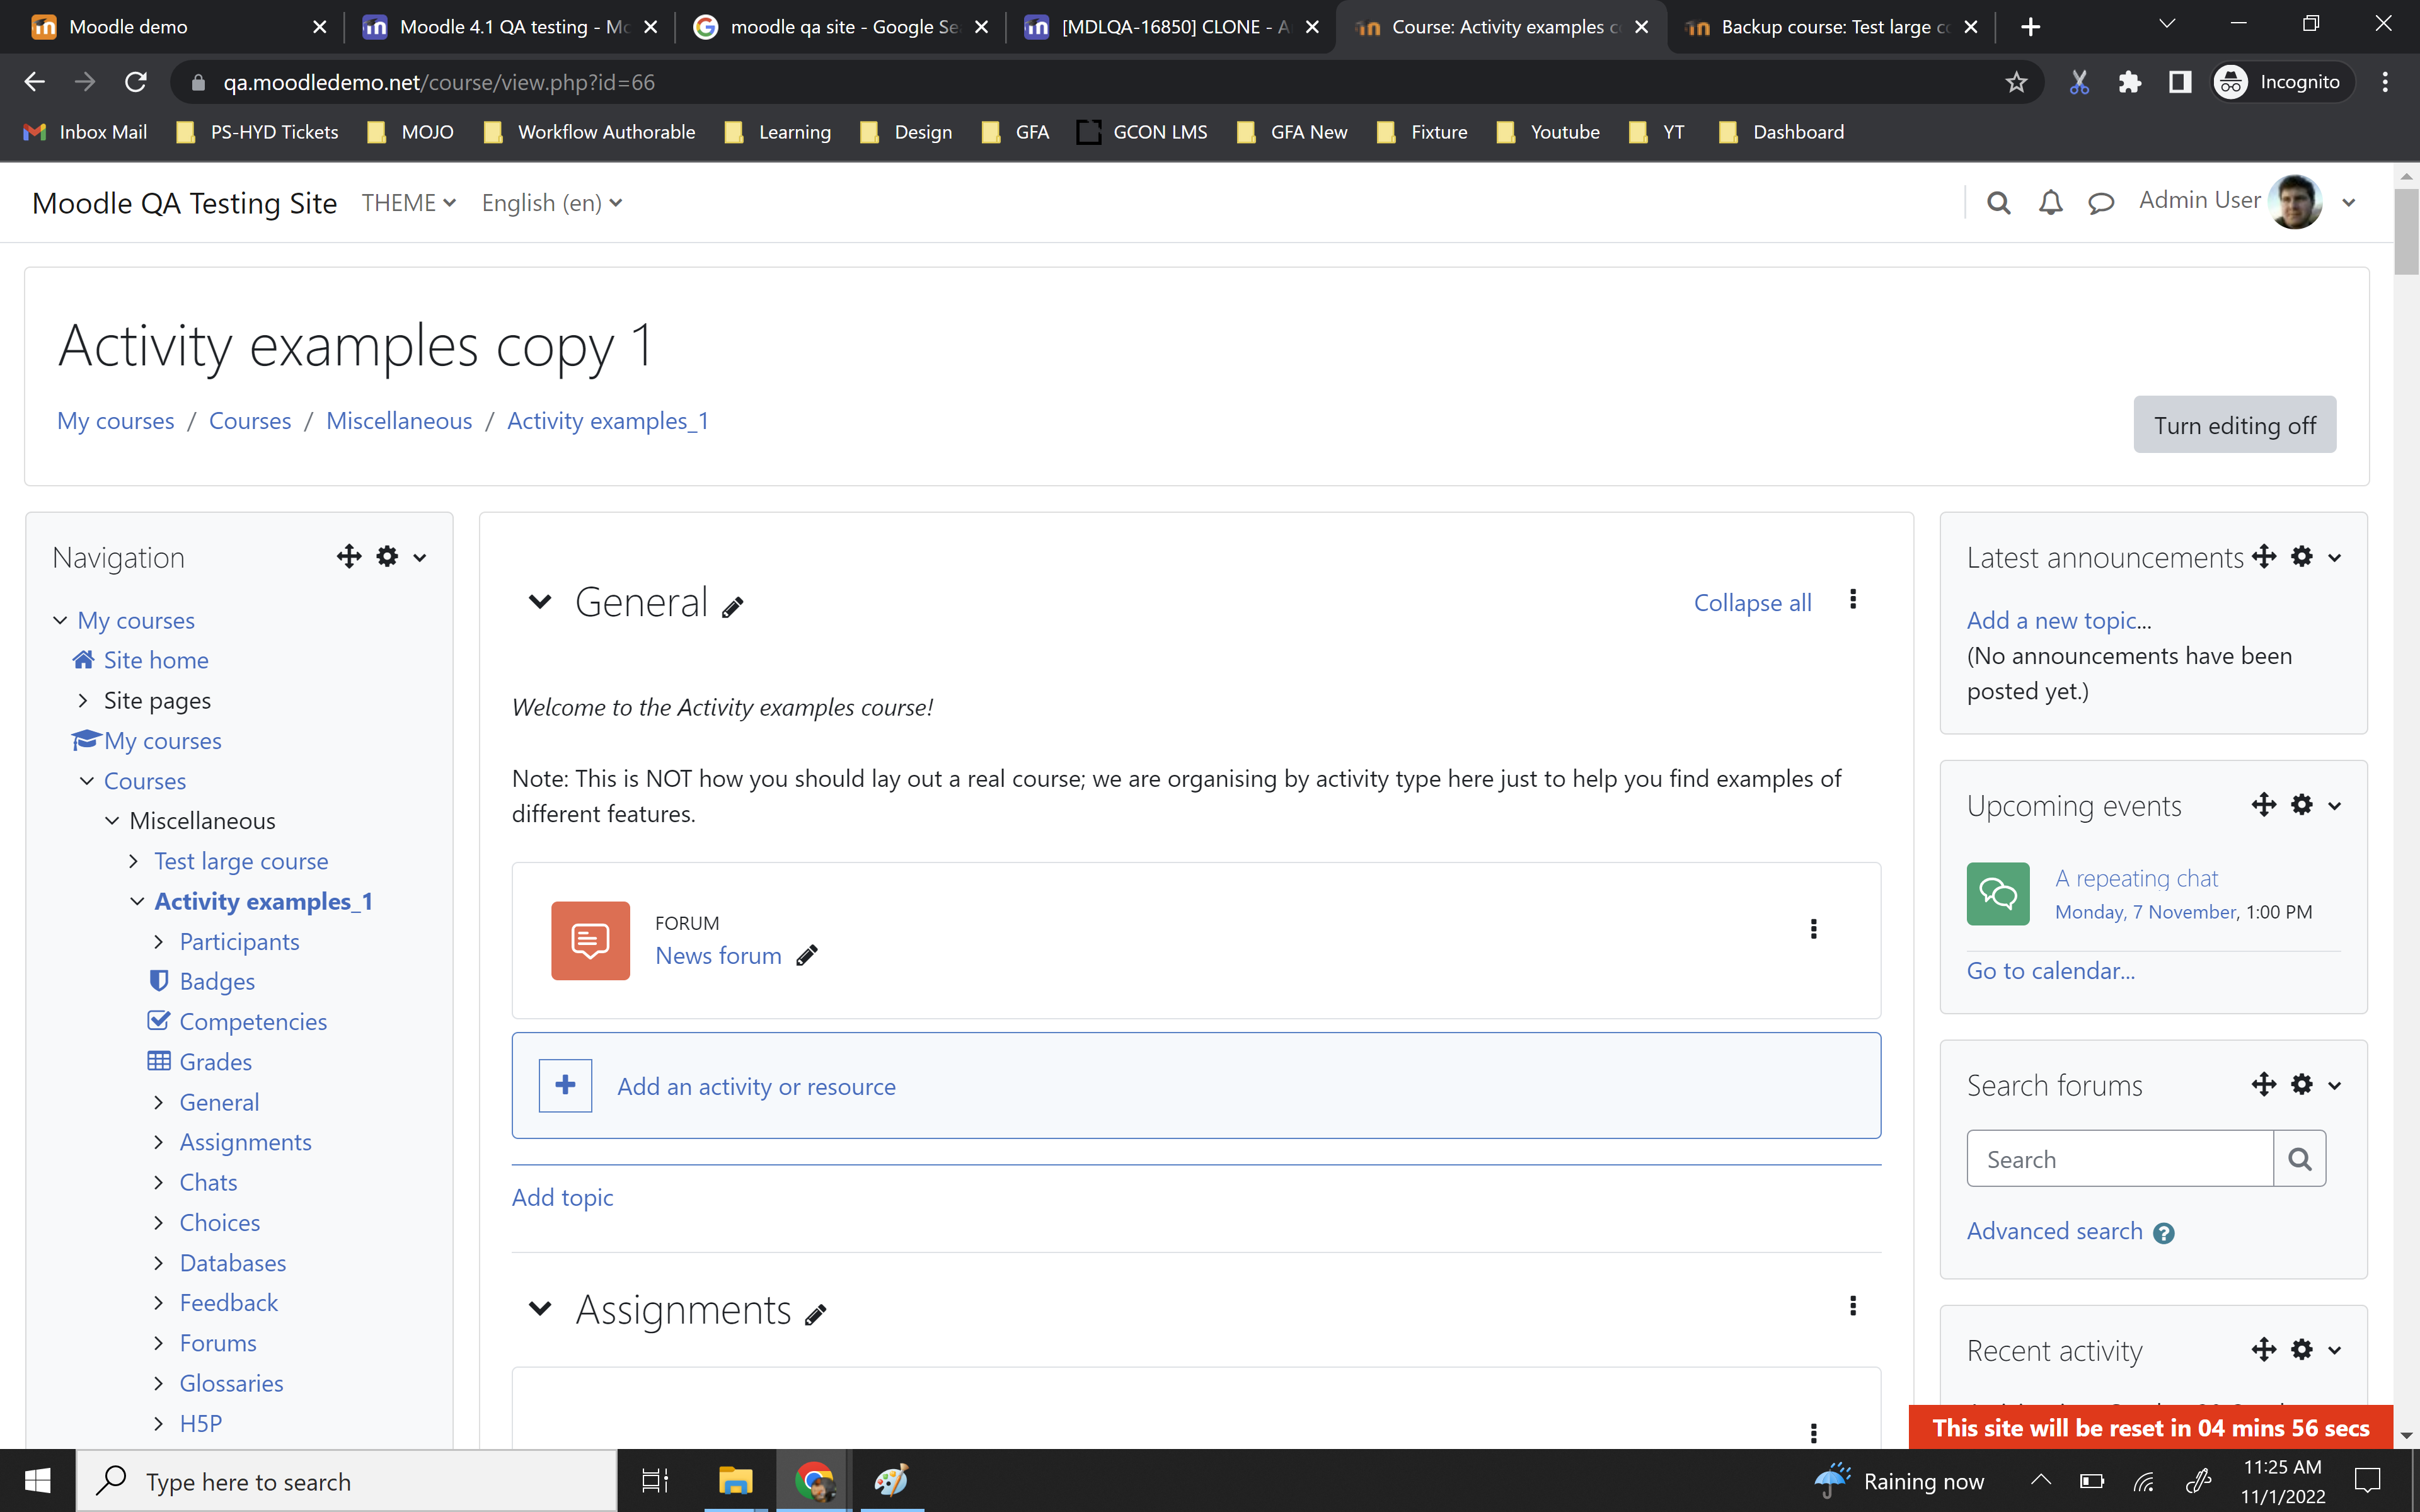This screenshot has height=1512, width=2420.
Task: Click the repeating chat event icon
Action: pos(1997,893)
